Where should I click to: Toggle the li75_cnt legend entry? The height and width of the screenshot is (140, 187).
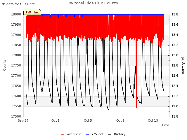[95, 134]
